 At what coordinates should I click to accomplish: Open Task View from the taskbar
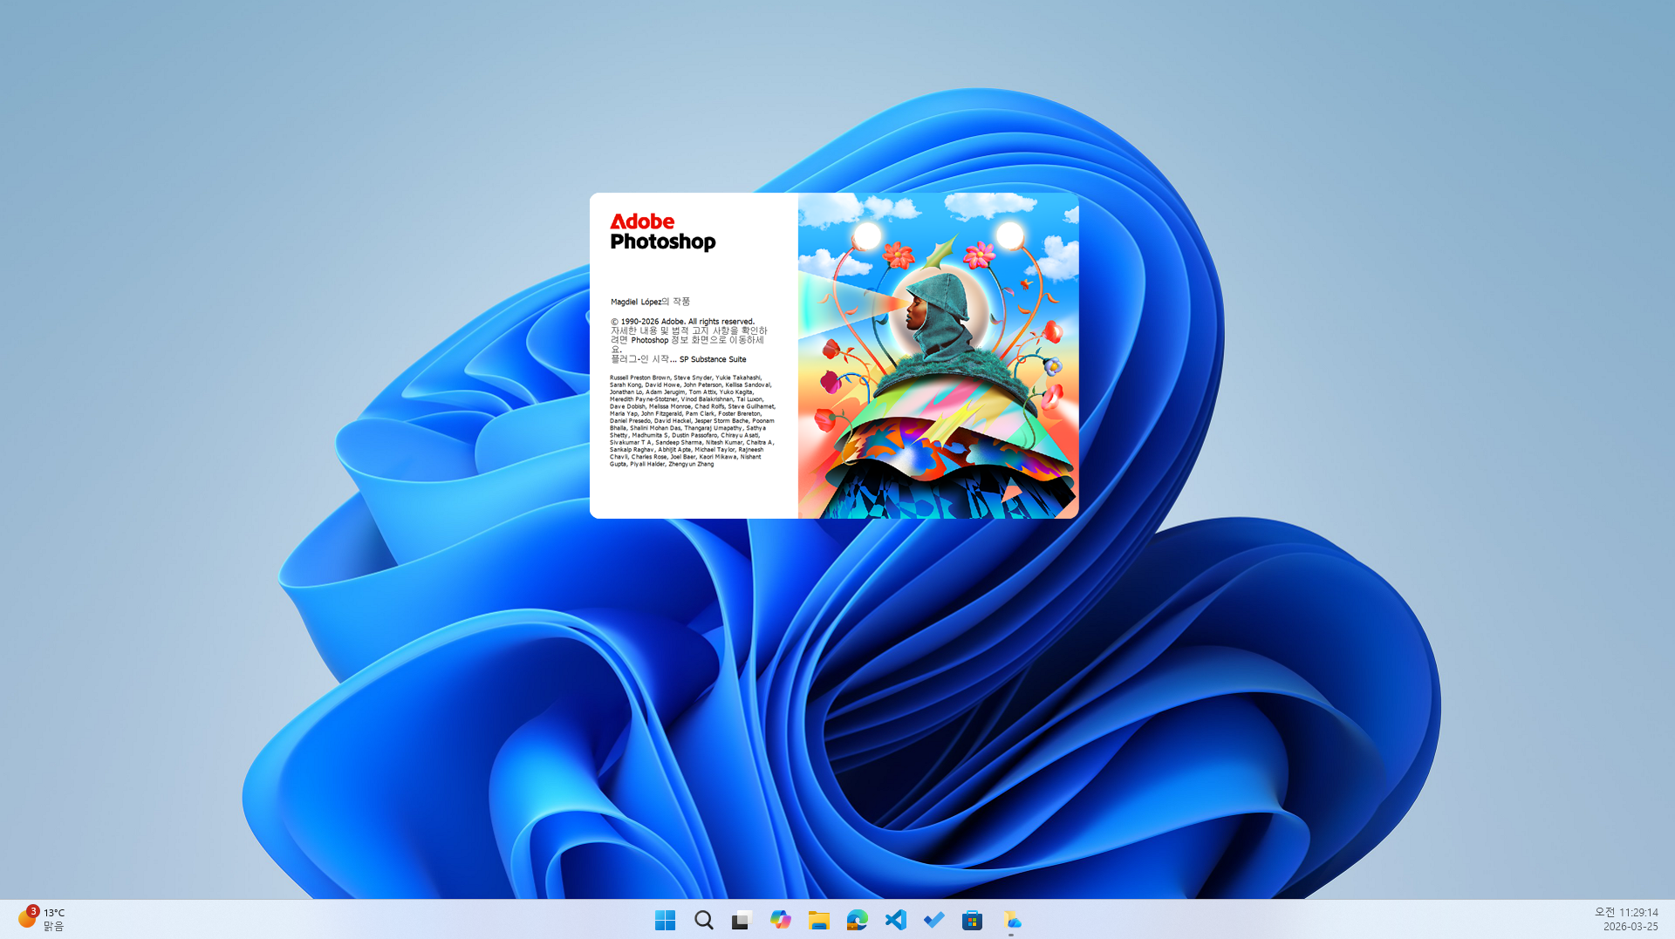(742, 920)
